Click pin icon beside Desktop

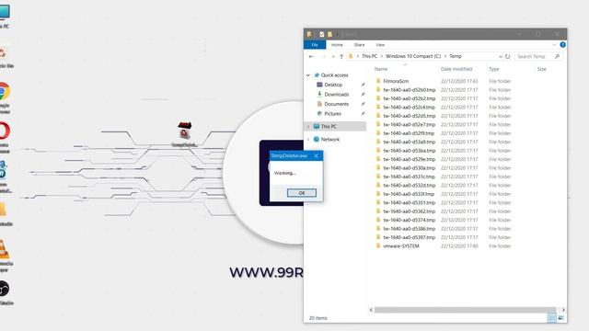(363, 85)
